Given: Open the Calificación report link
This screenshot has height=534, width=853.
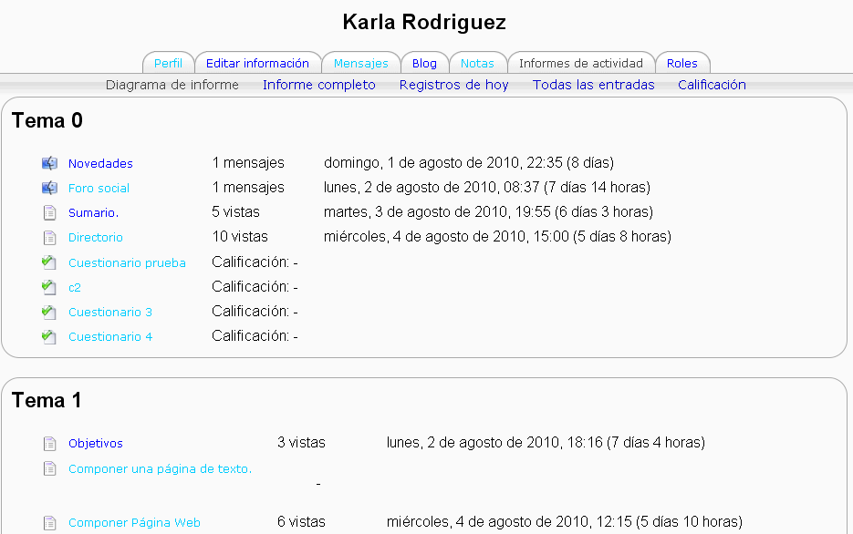Looking at the screenshot, I should click(x=712, y=85).
